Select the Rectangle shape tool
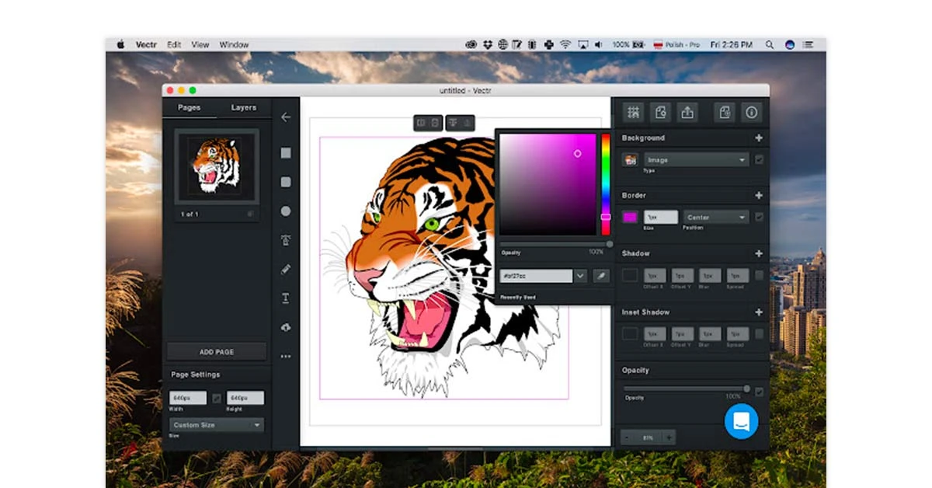932x488 pixels. [286, 152]
